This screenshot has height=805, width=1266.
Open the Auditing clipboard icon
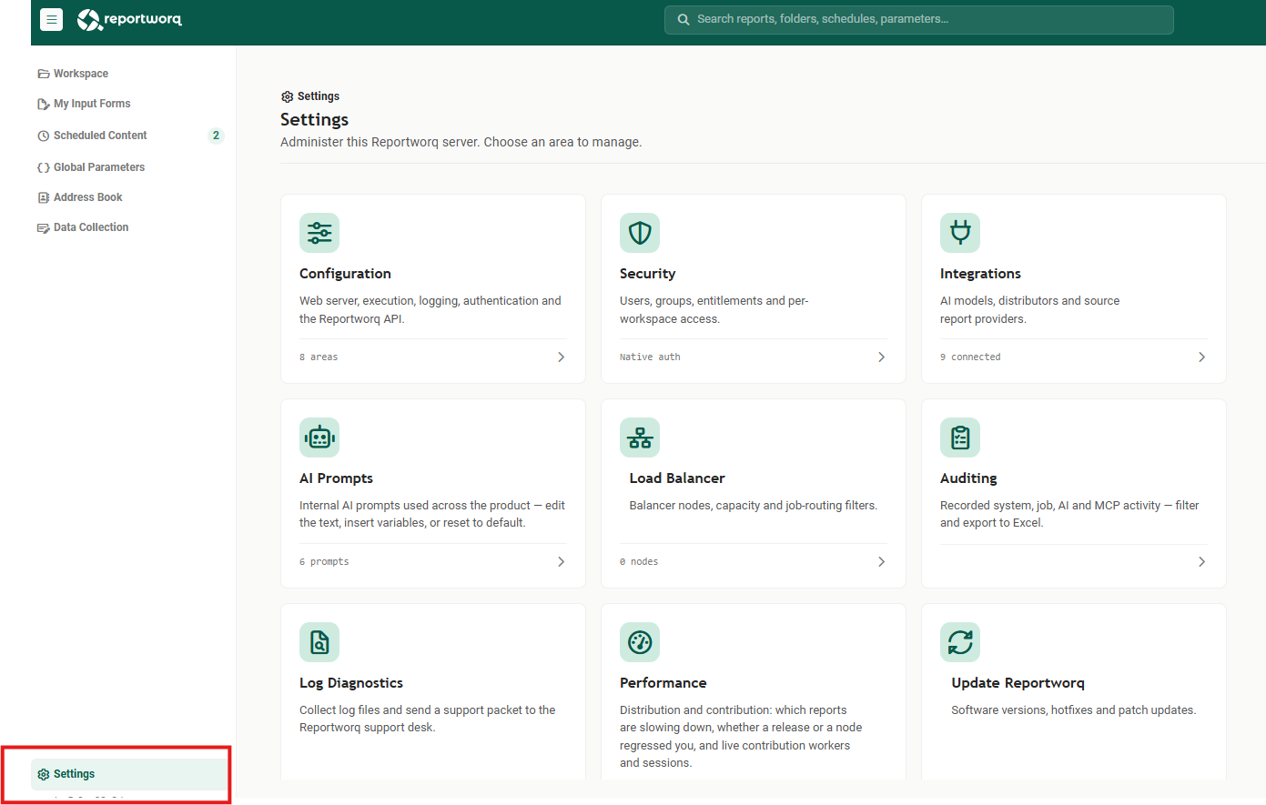click(x=960, y=438)
